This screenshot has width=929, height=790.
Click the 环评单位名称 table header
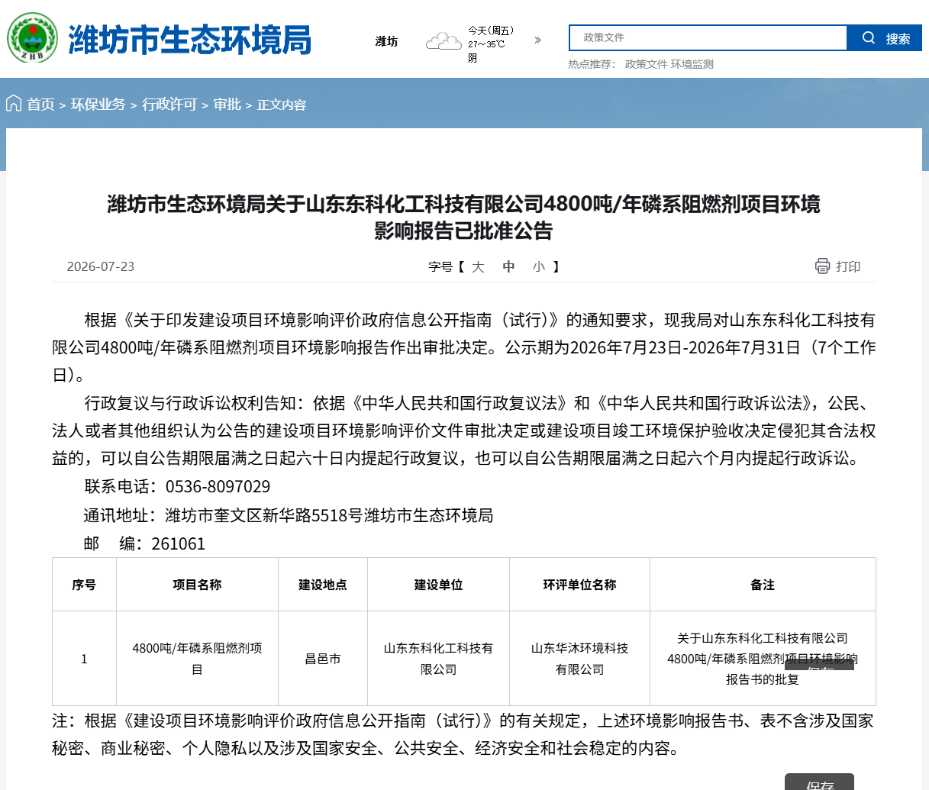[x=579, y=585]
